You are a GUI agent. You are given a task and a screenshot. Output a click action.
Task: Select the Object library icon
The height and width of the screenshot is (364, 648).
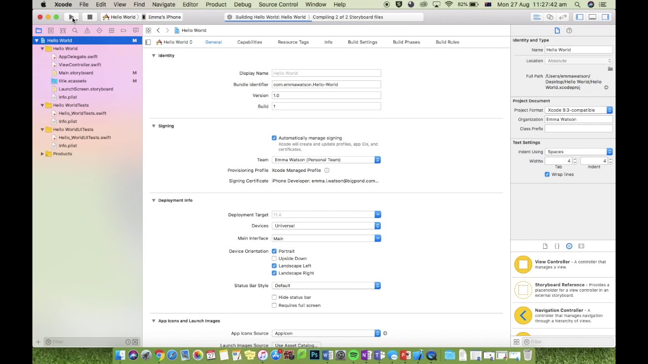(x=569, y=246)
